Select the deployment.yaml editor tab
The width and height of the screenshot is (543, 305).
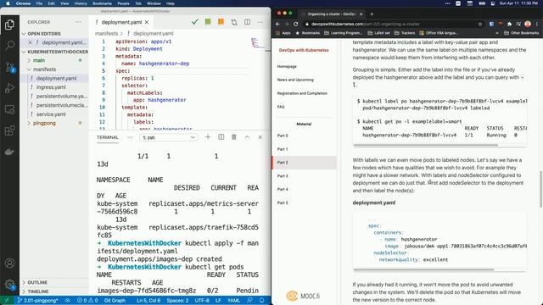[121, 22]
